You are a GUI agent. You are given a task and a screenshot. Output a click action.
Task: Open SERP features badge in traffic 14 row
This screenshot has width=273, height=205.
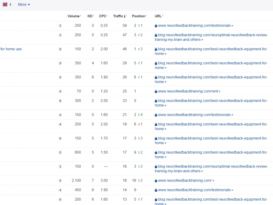(x=60, y=190)
